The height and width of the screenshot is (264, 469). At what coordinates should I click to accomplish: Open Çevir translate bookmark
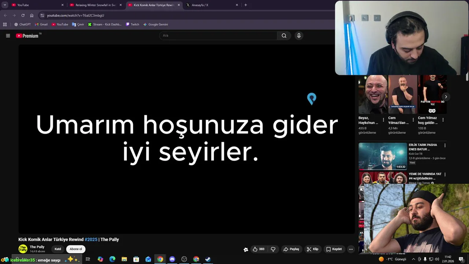(78, 24)
